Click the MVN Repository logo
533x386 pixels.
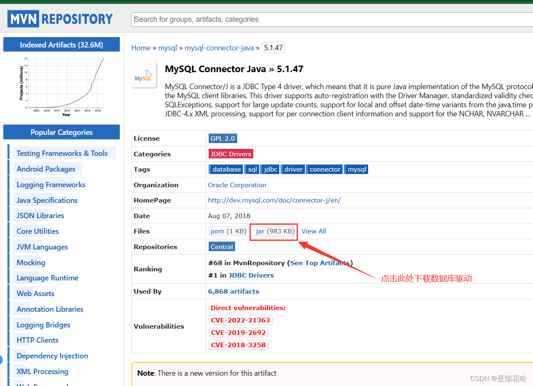click(x=60, y=19)
